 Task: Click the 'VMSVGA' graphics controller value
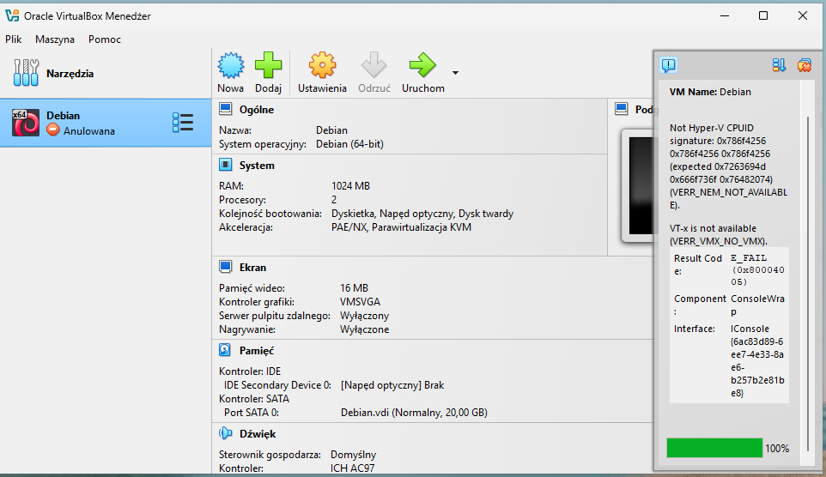[x=361, y=302]
